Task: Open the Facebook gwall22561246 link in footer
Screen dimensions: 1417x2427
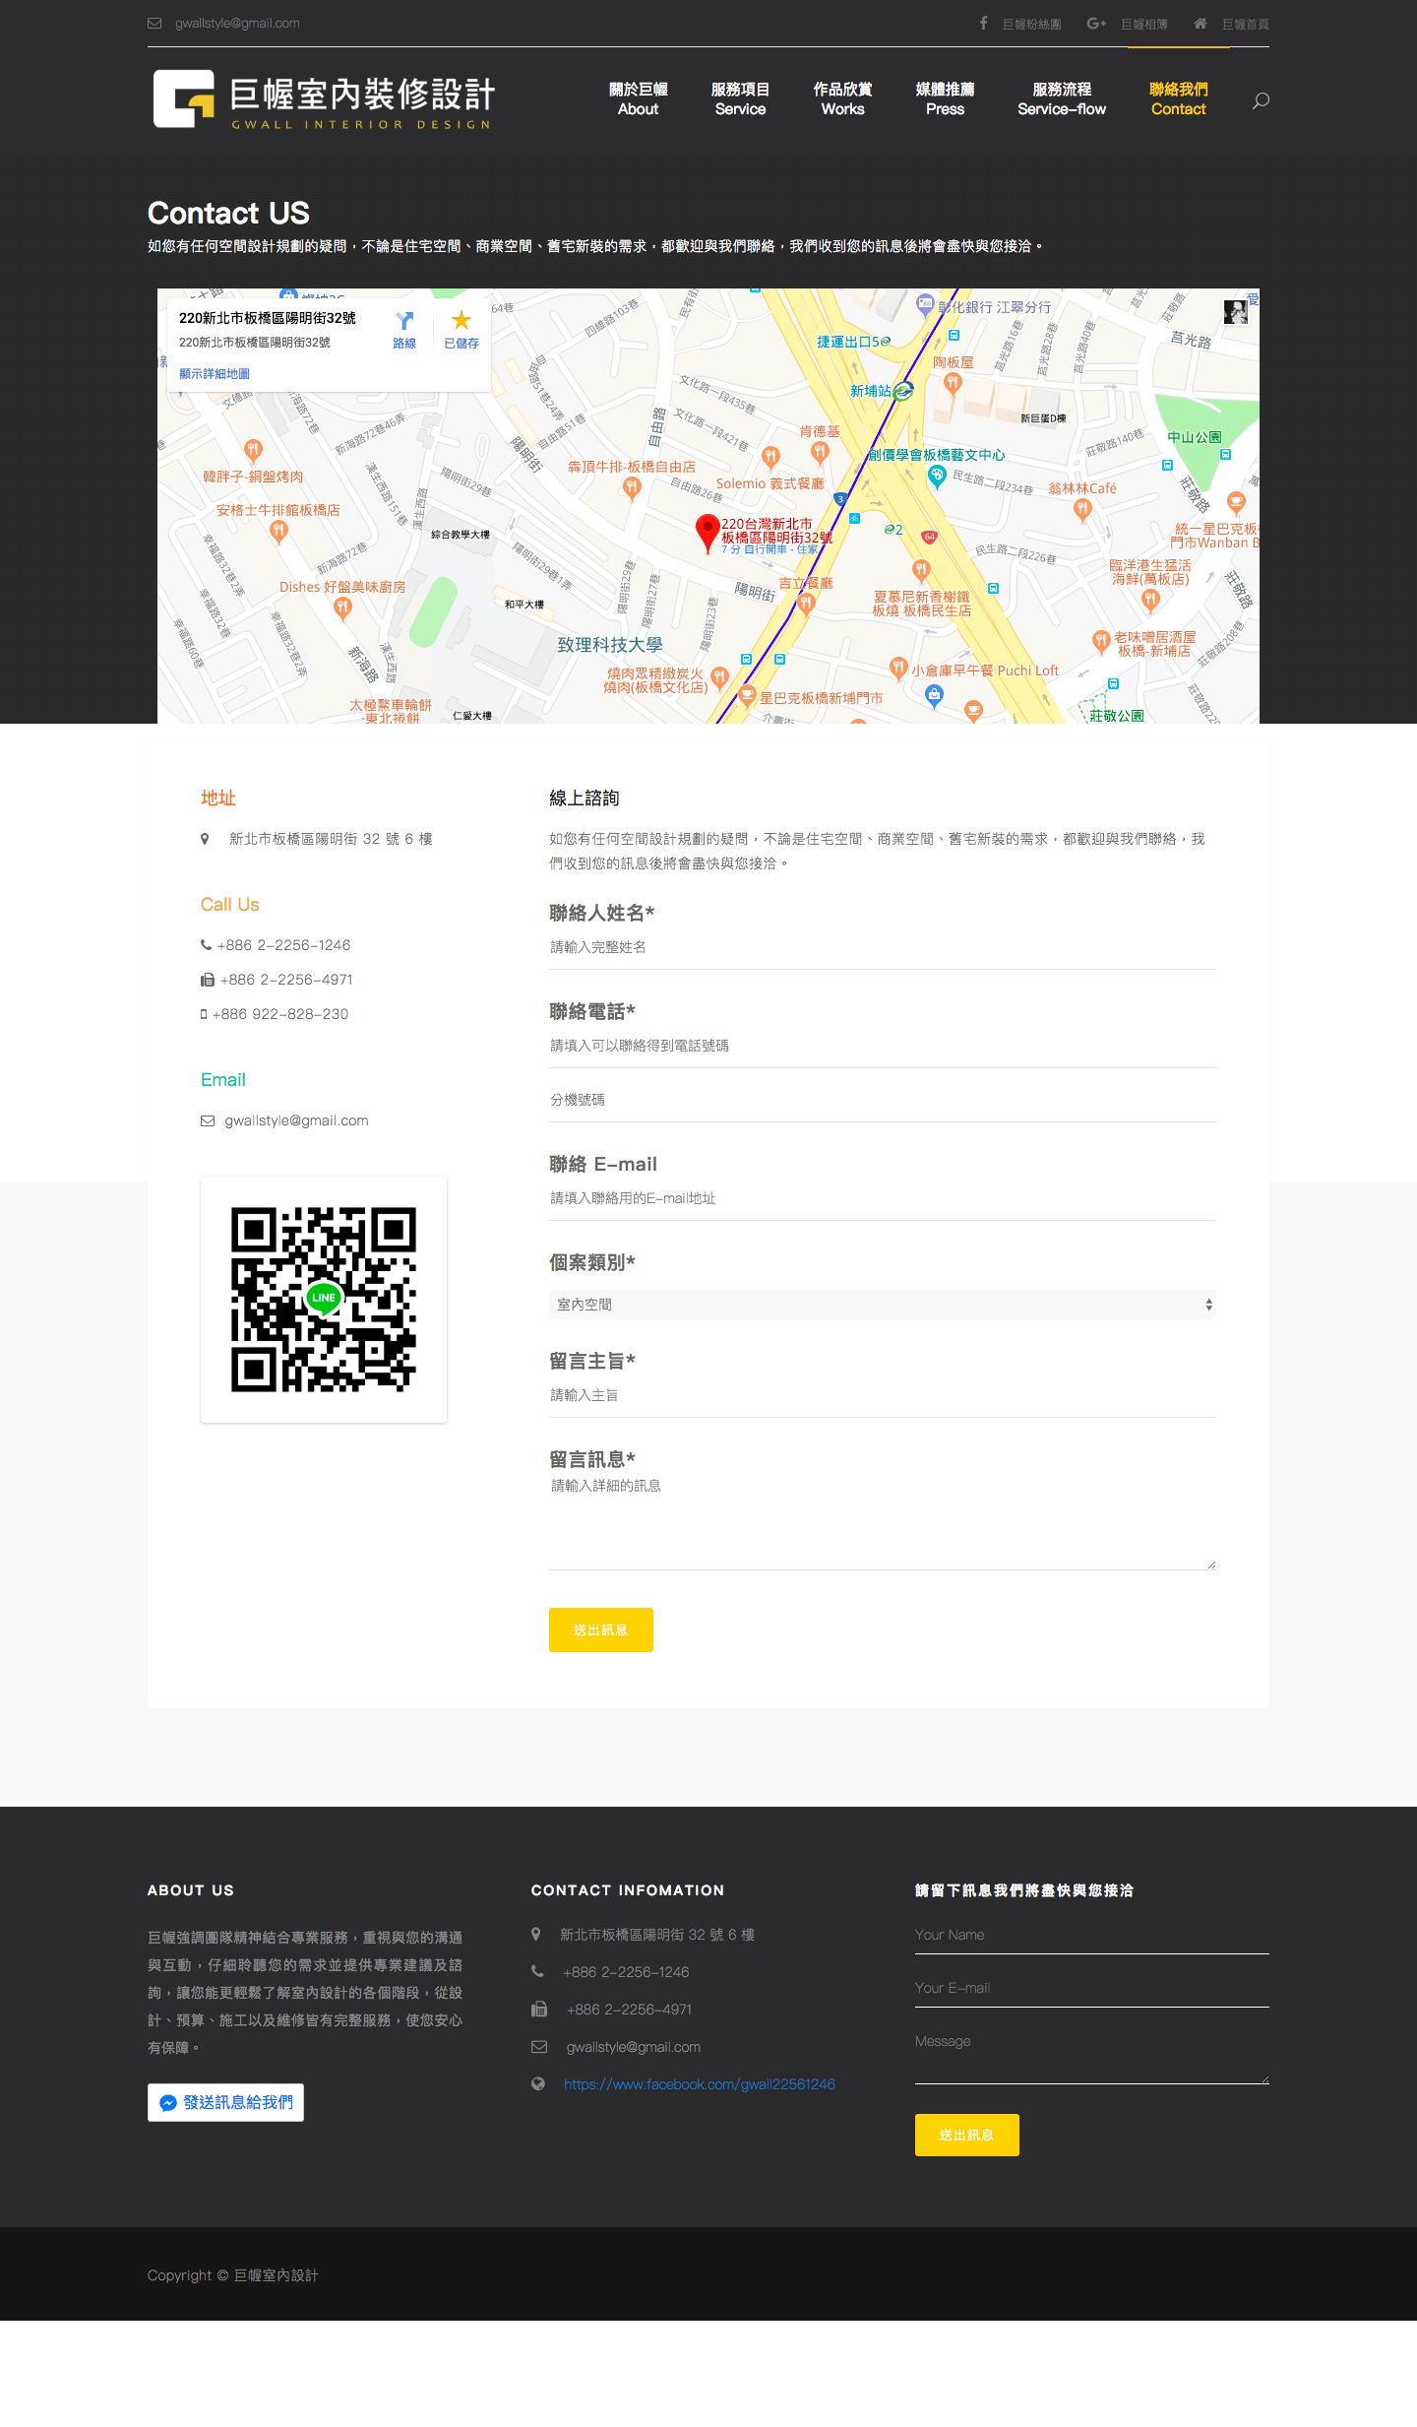Action: coord(699,2084)
